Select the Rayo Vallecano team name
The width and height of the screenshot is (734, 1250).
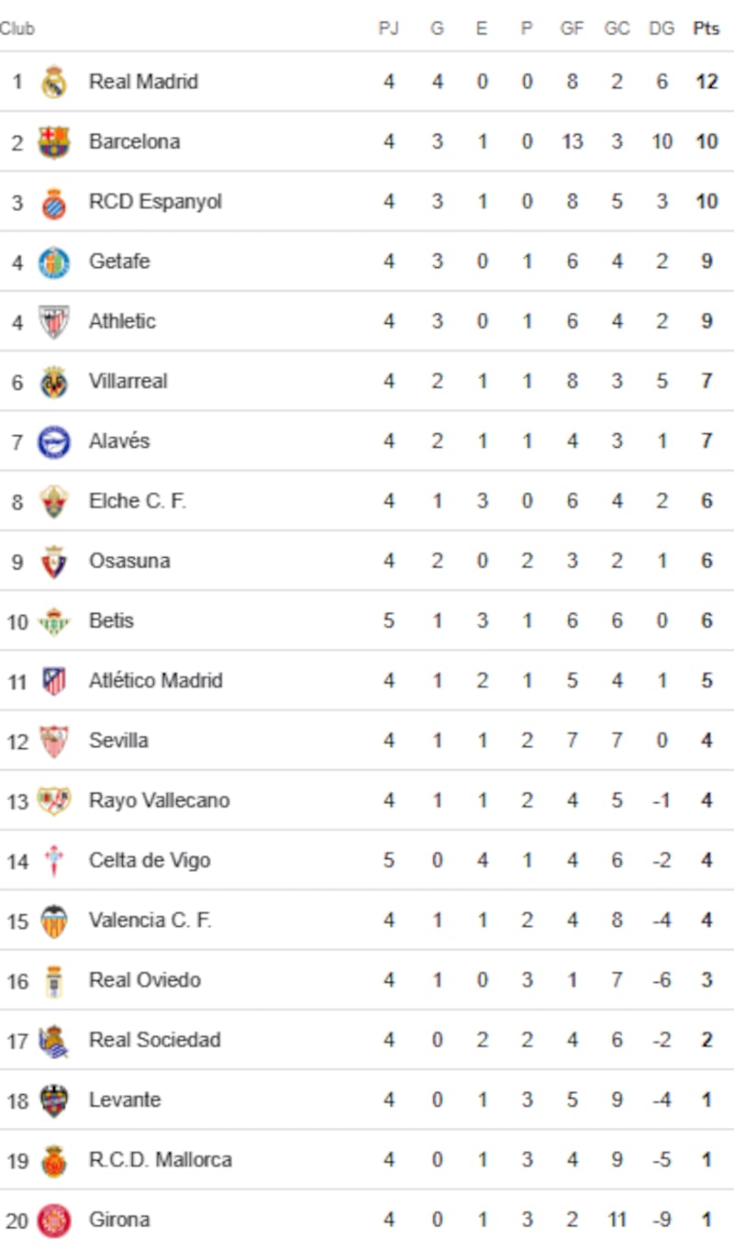click(159, 800)
